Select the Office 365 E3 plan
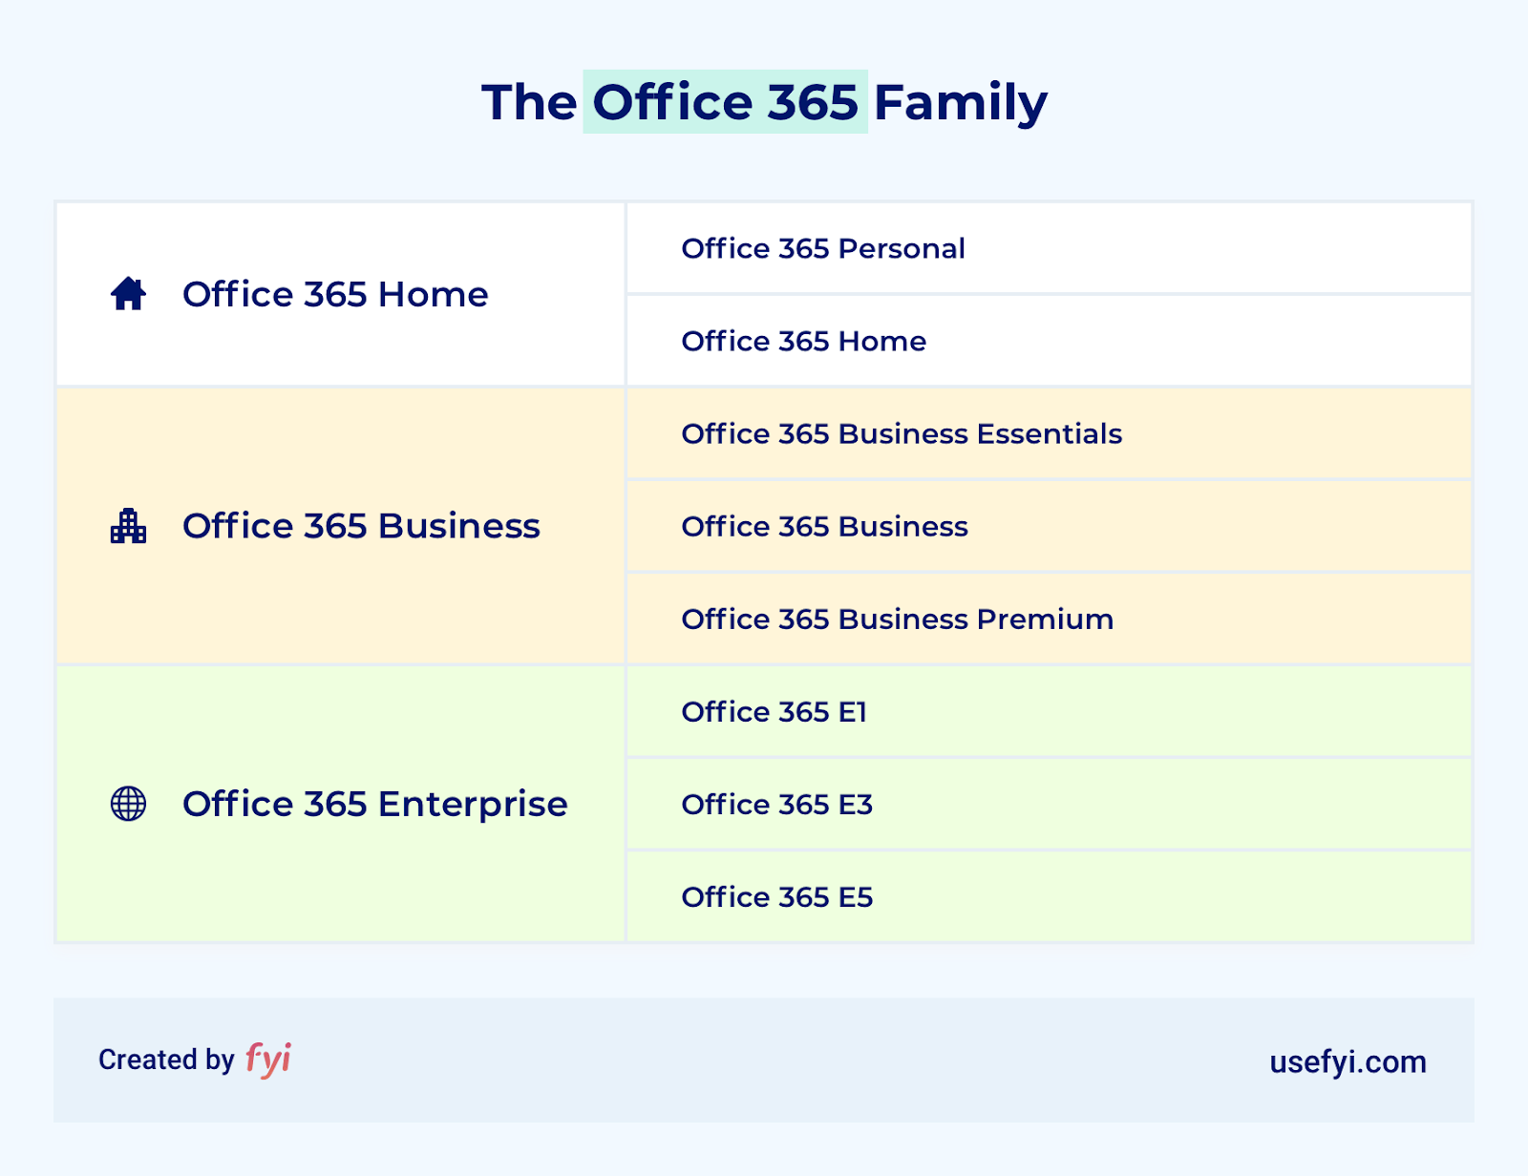Viewport: 1528px width, 1176px height. 776,804
